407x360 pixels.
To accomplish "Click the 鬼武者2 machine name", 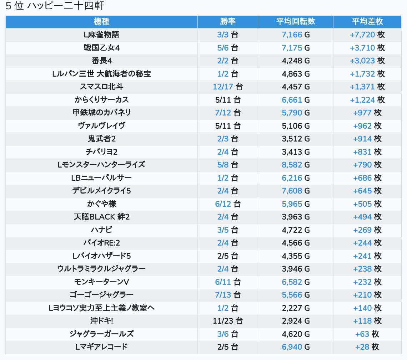I will click(101, 139).
